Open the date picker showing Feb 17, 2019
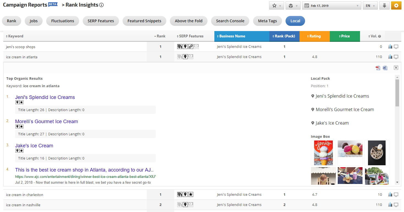The width and height of the screenshot is (404, 212). click(x=331, y=6)
